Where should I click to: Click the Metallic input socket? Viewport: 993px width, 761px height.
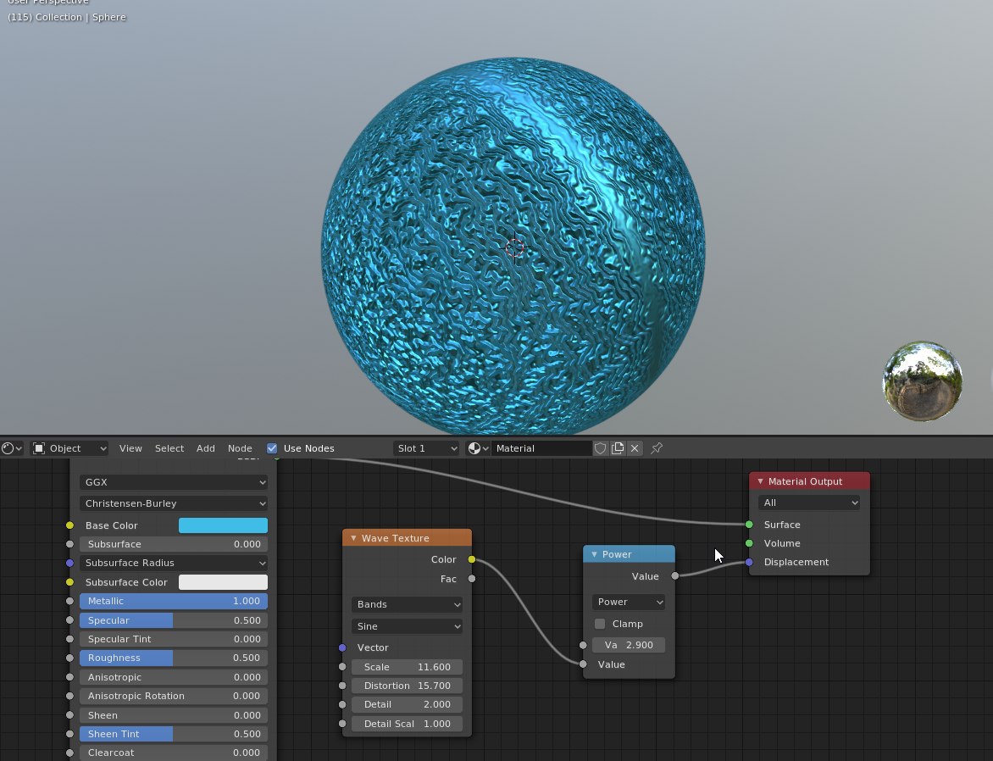tap(69, 601)
